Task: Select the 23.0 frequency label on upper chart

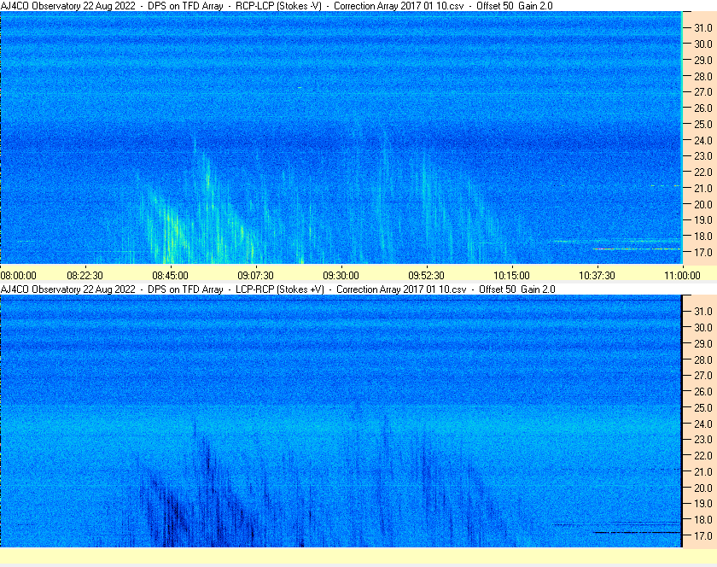Action: (x=703, y=156)
